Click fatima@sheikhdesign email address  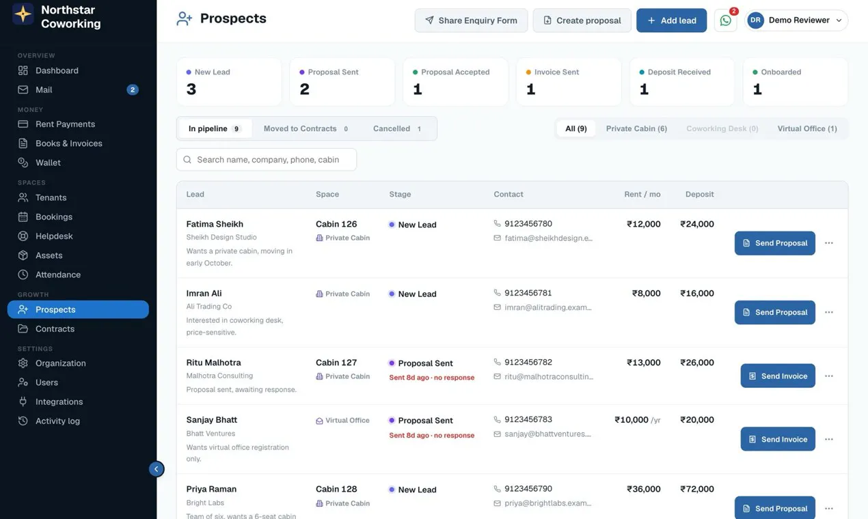[x=549, y=238]
